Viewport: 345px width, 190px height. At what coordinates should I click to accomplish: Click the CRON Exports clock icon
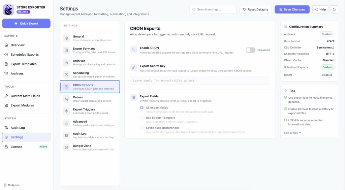pyautogui.click(x=66, y=87)
